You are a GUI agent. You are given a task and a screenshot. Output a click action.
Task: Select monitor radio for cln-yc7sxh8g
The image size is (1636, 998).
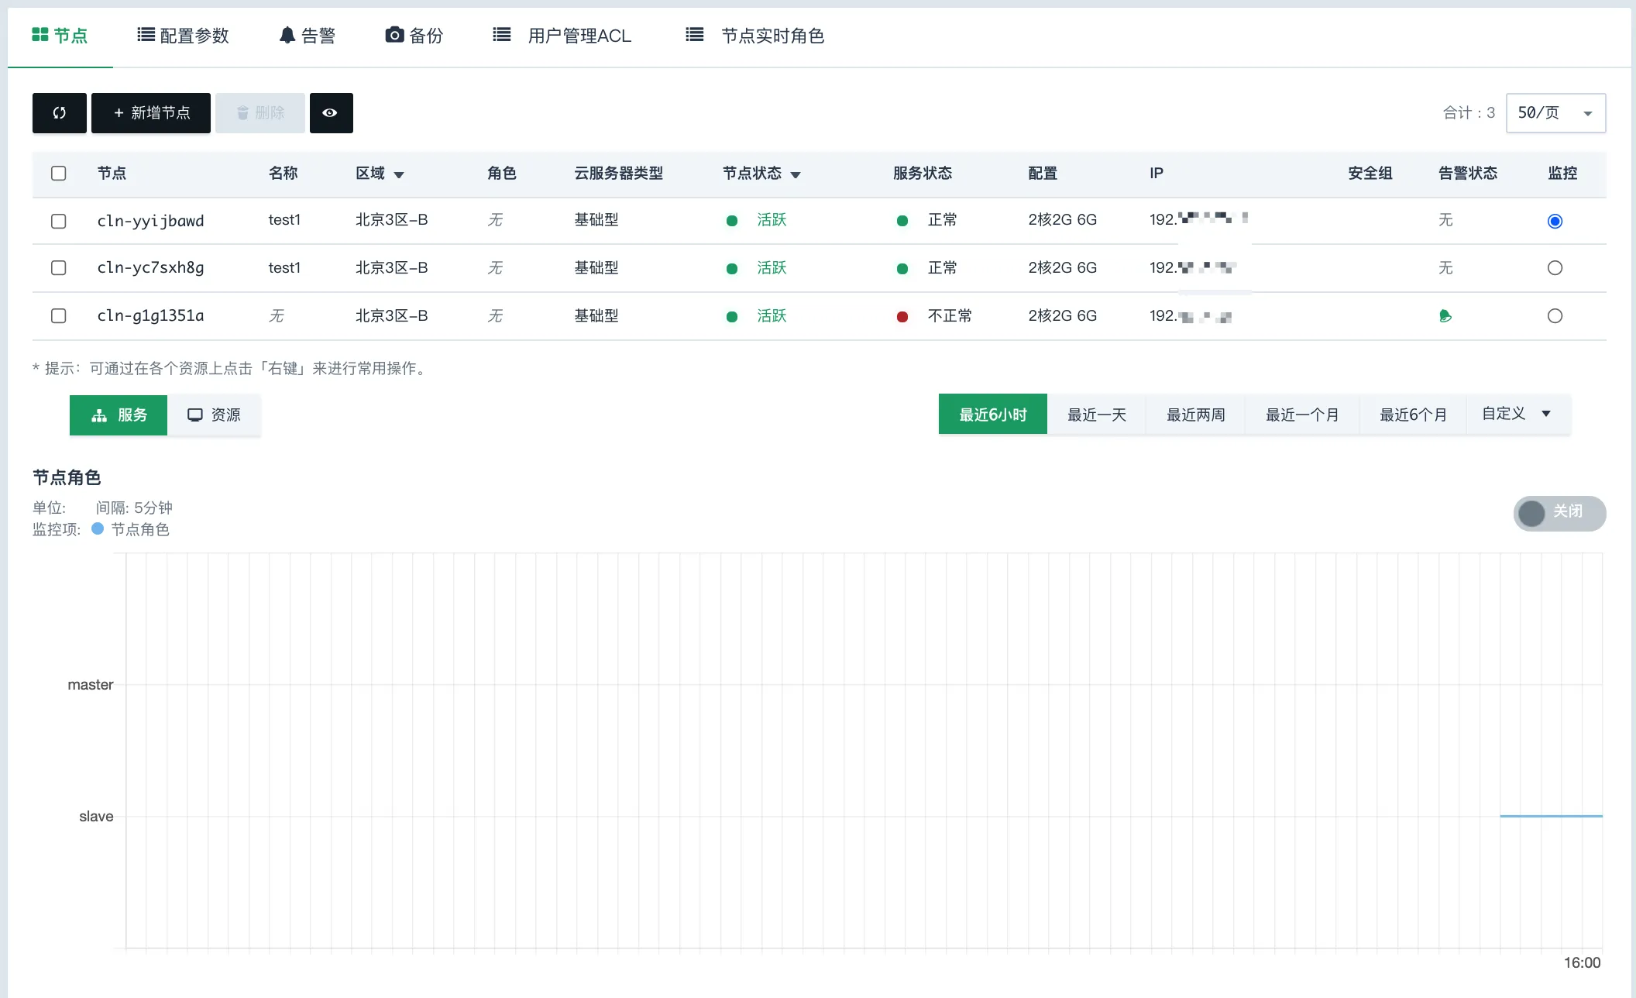point(1554,268)
